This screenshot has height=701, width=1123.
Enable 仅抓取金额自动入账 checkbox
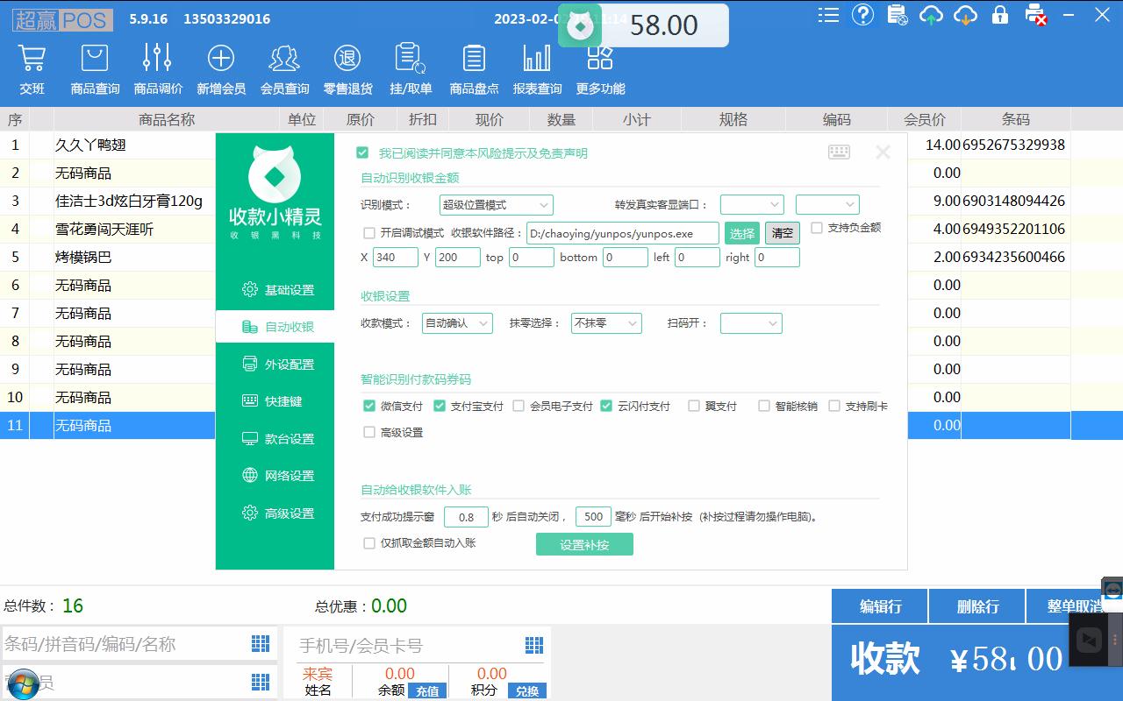tap(369, 543)
